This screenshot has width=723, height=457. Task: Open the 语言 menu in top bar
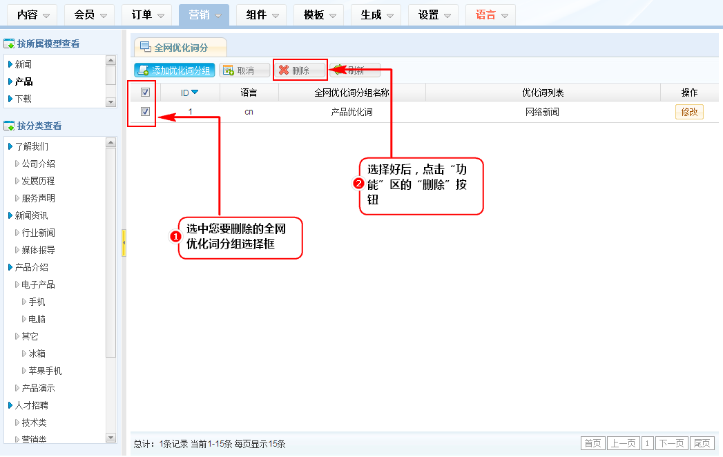pyautogui.click(x=490, y=14)
